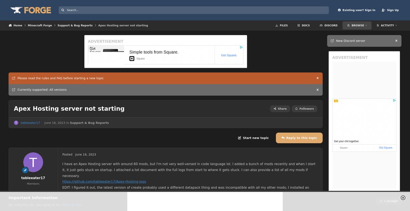Go to Minecraft Forge breadcrumb
410x211 pixels.
tap(40, 26)
